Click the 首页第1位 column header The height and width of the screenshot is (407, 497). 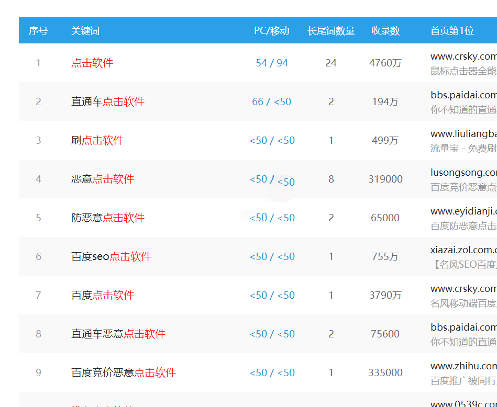[x=452, y=31]
